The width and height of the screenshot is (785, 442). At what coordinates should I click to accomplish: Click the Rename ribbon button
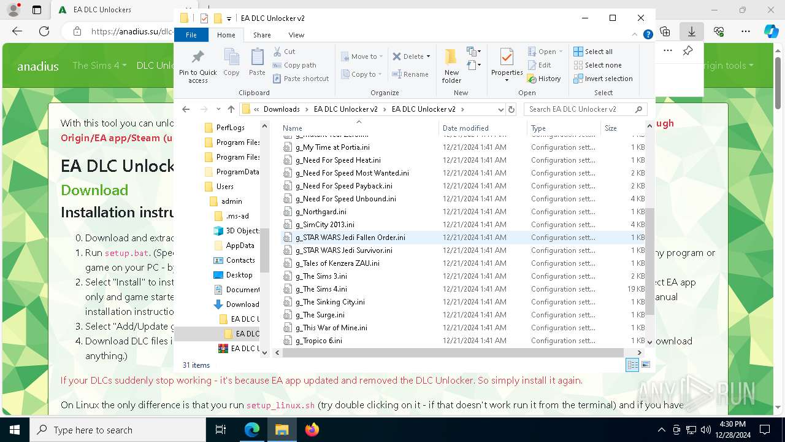410,74
